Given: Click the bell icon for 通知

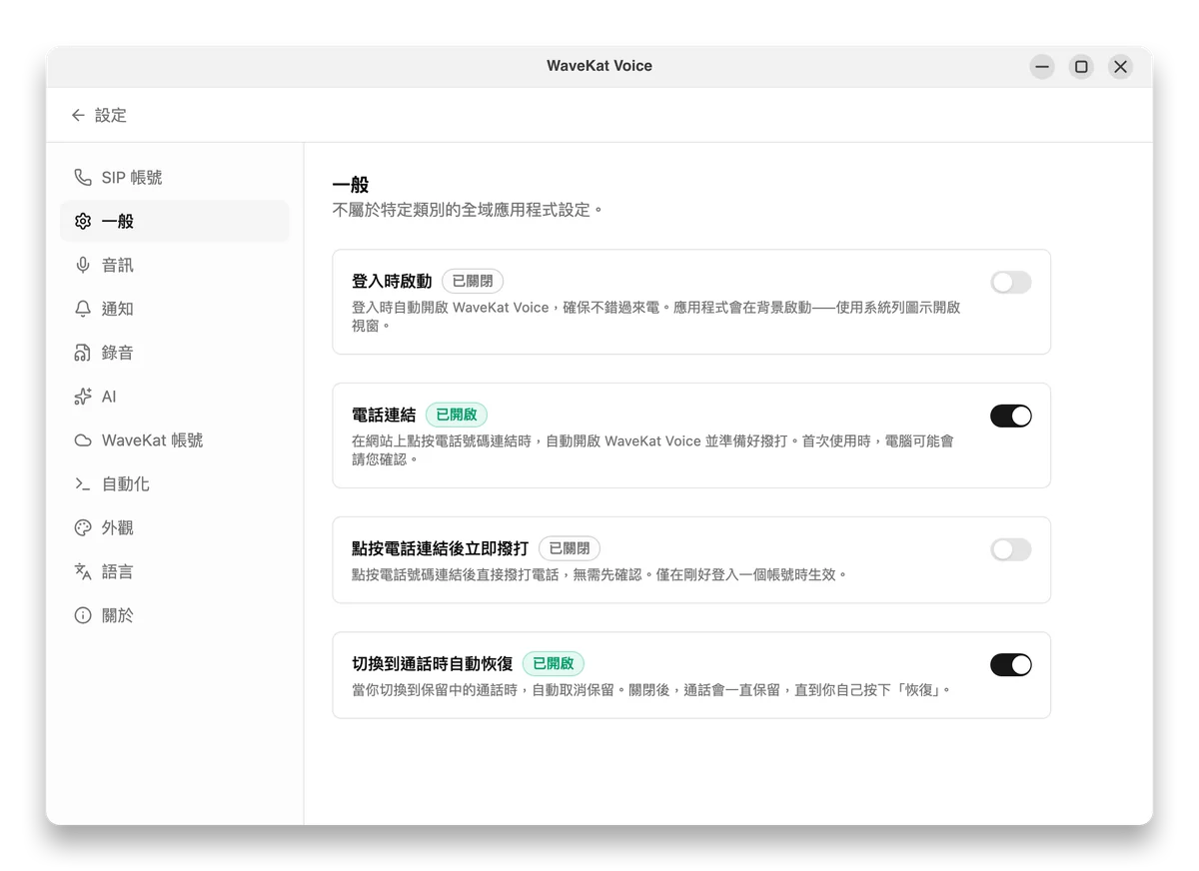Looking at the screenshot, I should [x=83, y=310].
